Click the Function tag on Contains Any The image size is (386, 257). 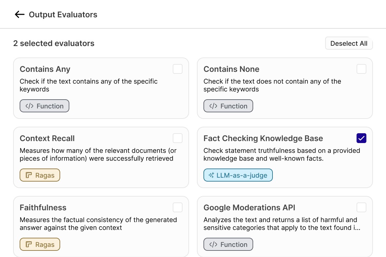44,106
